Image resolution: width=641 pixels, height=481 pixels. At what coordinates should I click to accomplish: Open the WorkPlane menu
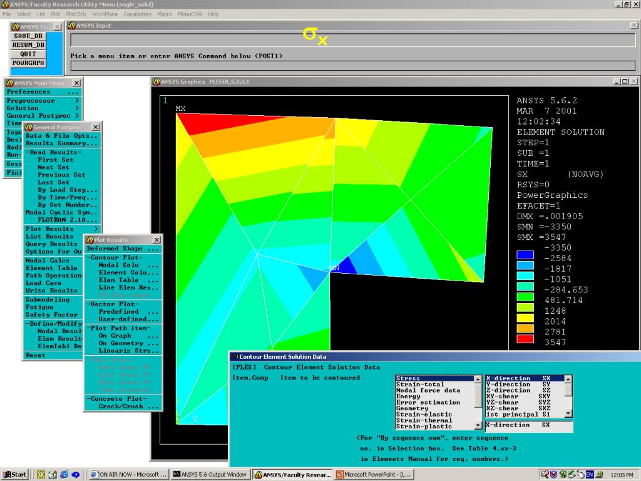coord(105,14)
